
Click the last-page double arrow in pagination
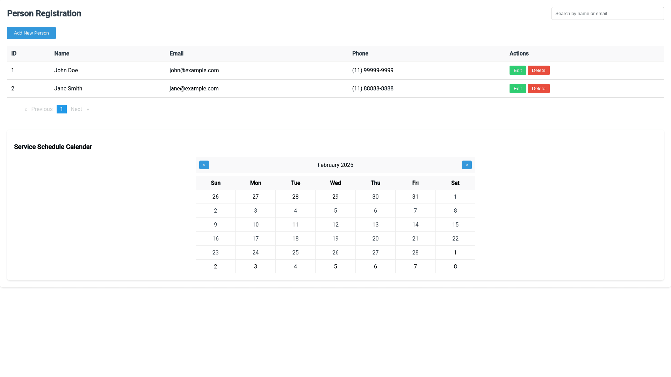pyautogui.click(x=88, y=109)
